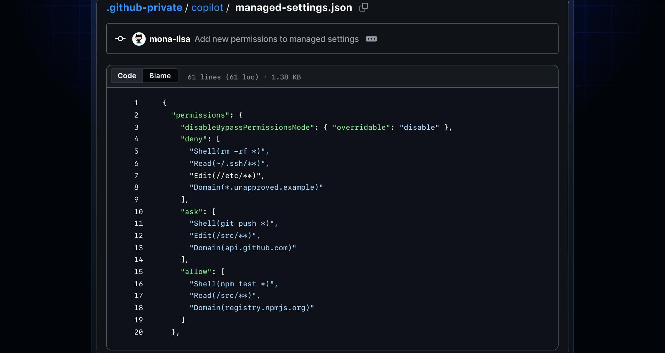This screenshot has width=665, height=353.
Task: Select line number 16
Action: pyautogui.click(x=139, y=284)
